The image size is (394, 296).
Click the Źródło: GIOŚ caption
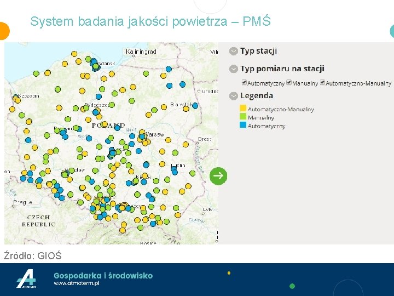point(33,256)
